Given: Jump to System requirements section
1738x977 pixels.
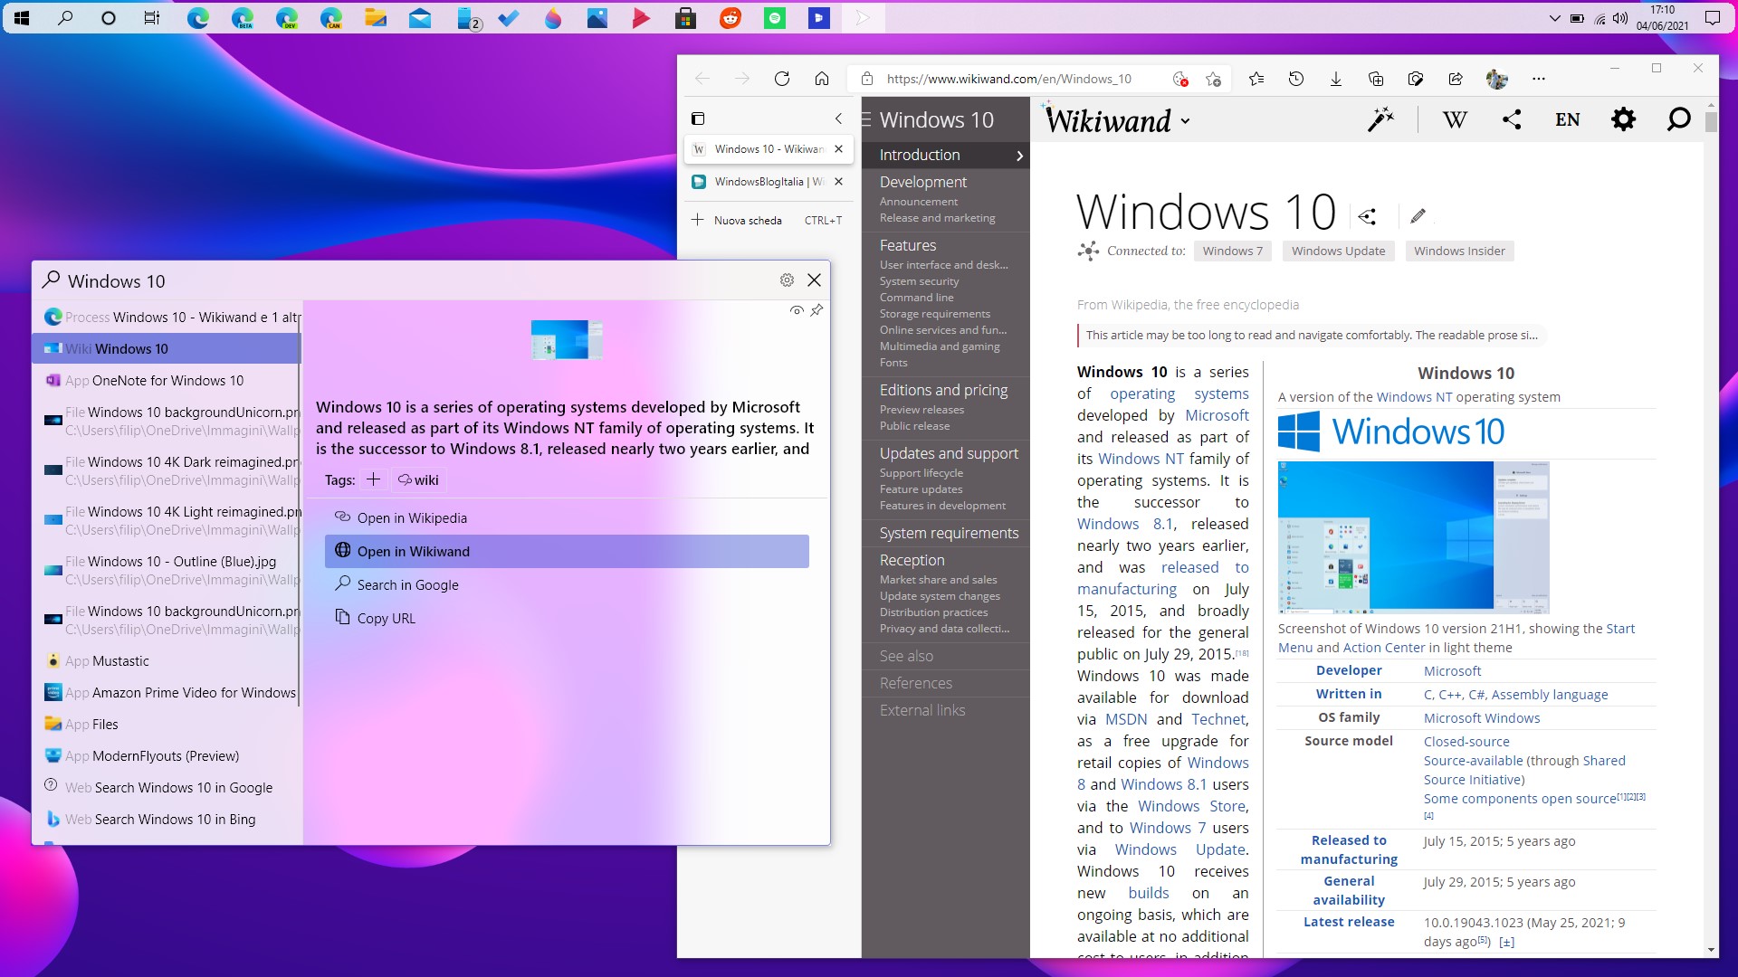Looking at the screenshot, I should point(949,533).
